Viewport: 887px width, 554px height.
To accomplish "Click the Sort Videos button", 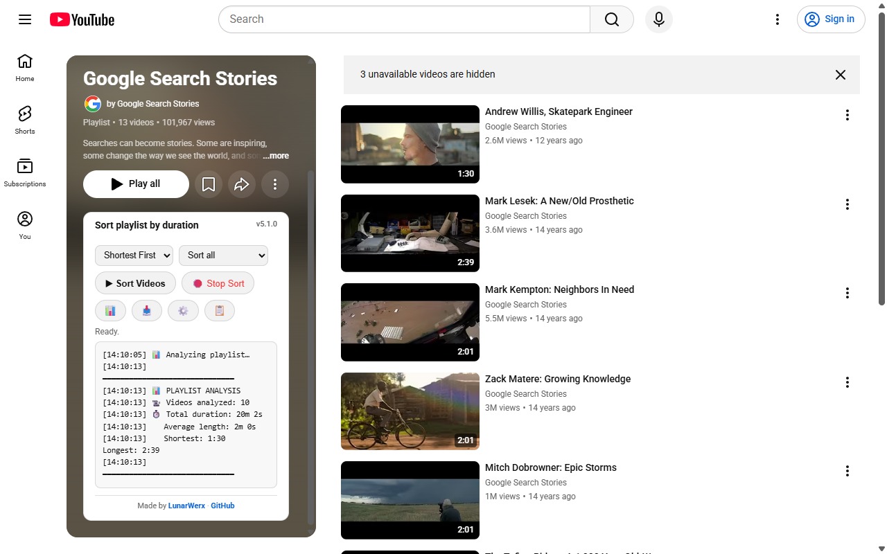I will pos(135,283).
